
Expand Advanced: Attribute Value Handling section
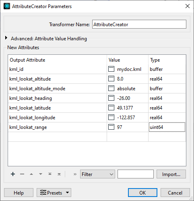[6, 38]
